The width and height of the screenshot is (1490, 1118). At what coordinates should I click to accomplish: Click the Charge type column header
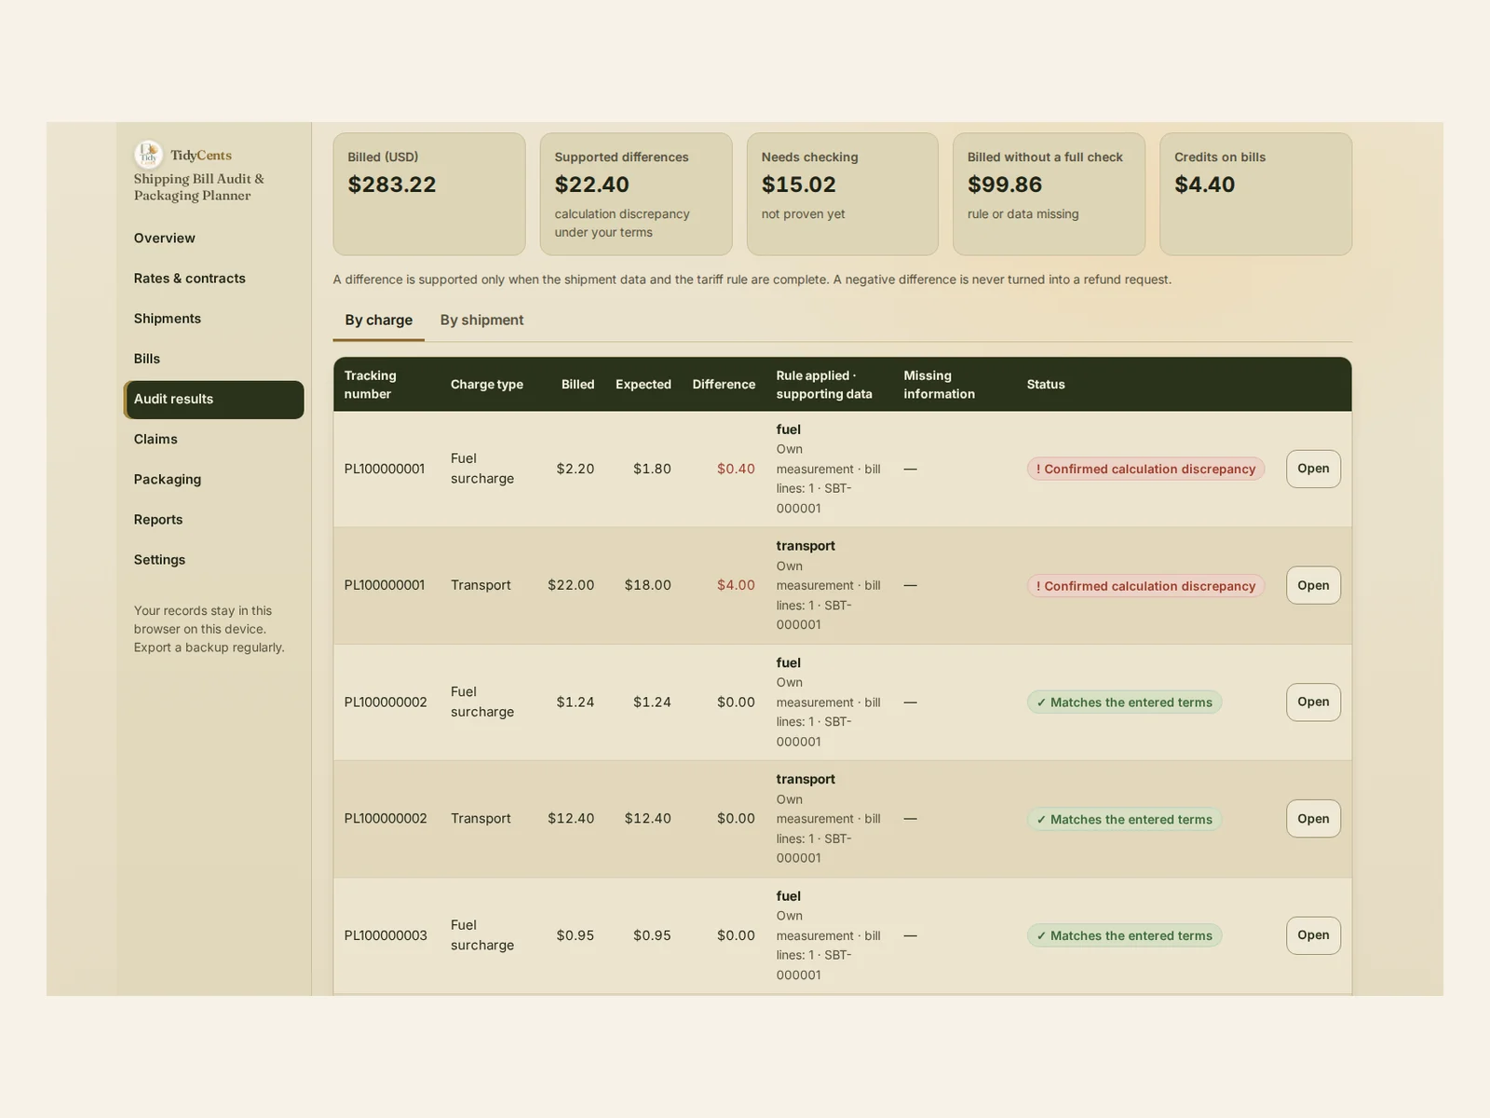(487, 385)
